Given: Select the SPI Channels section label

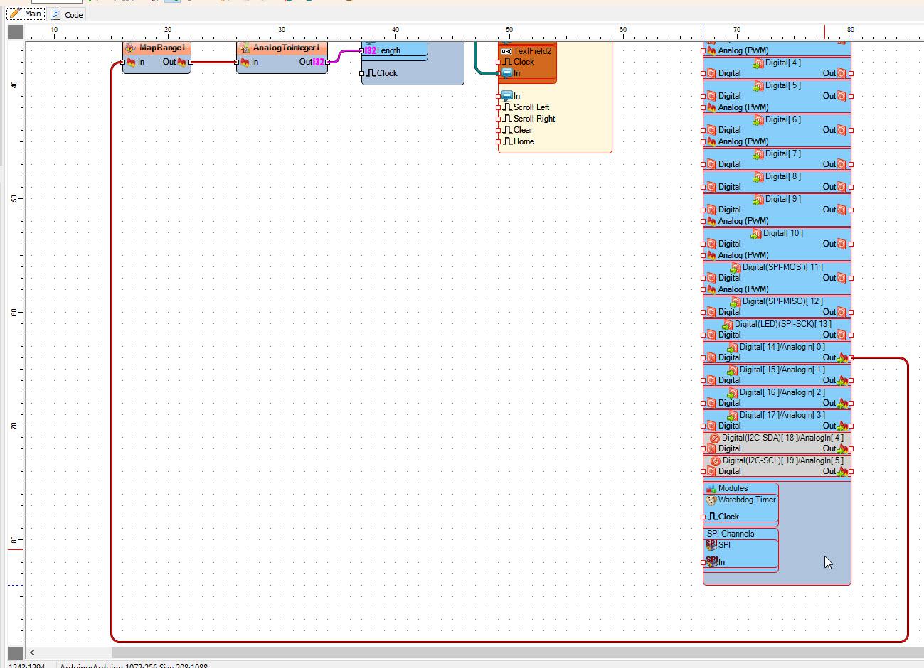Looking at the screenshot, I should tap(731, 534).
